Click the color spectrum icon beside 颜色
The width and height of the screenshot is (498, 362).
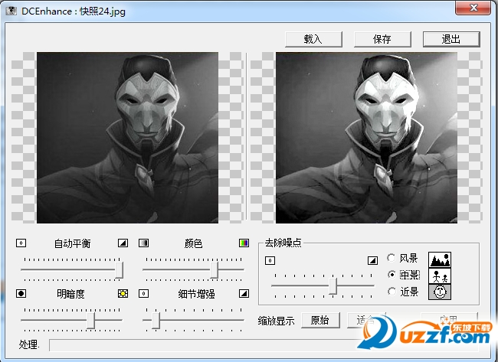(x=244, y=243)
